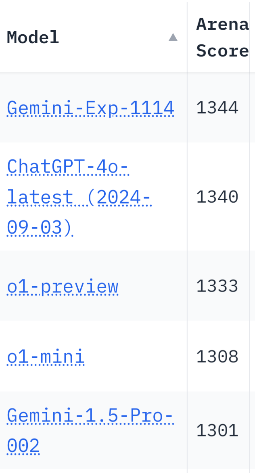The image size is (255, 474).
Task: Click the 1308 arena score value
Action: [217, 357]
